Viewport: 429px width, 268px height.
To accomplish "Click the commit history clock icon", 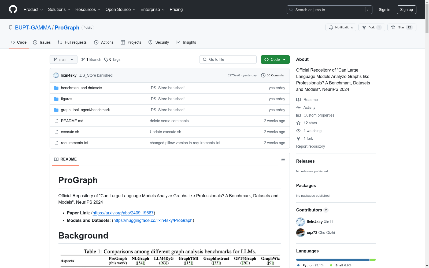I will 263,75.
